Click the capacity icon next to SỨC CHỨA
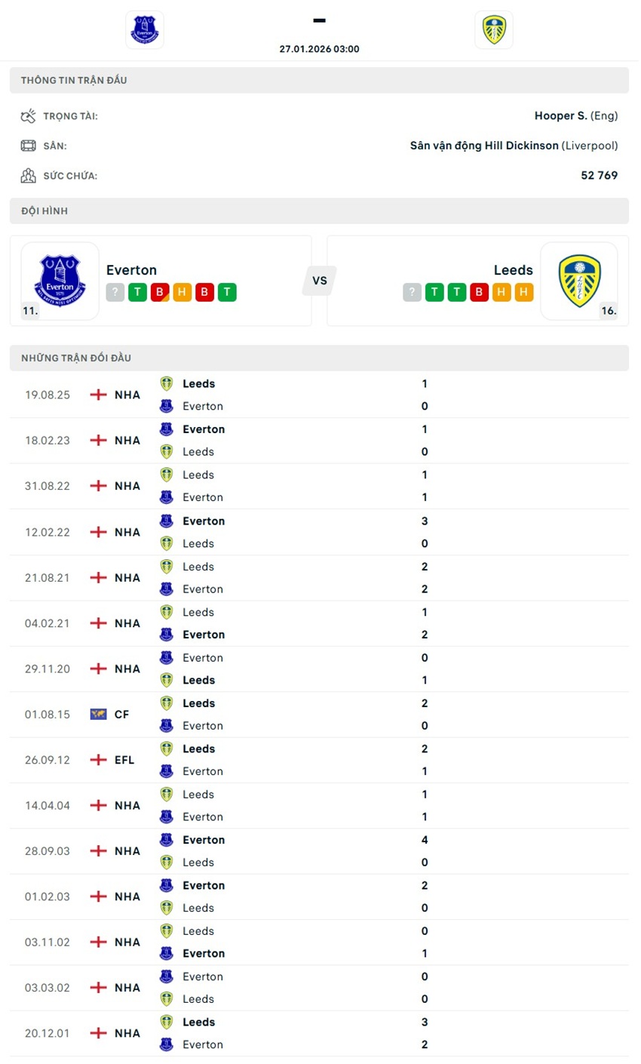This screenshot has width=641, height=1064. (28, 174)
